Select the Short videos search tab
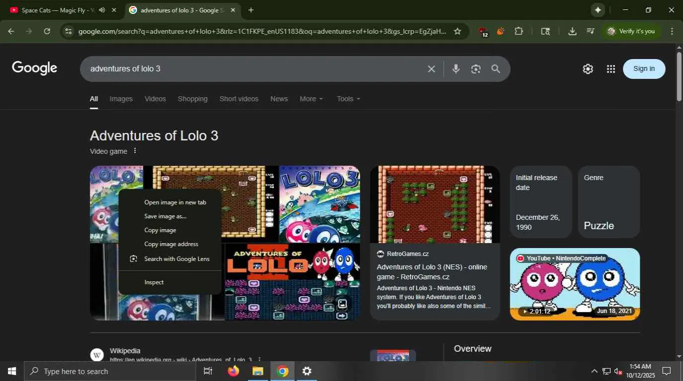The image size is (683, 381). click(239, 99)
